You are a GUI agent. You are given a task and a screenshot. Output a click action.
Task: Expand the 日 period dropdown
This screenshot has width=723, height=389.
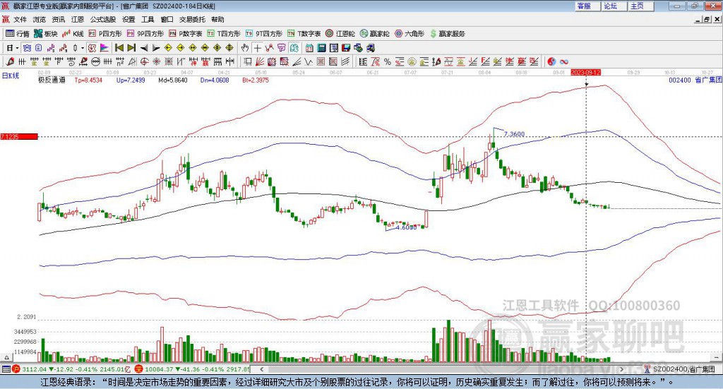point(17,48)
